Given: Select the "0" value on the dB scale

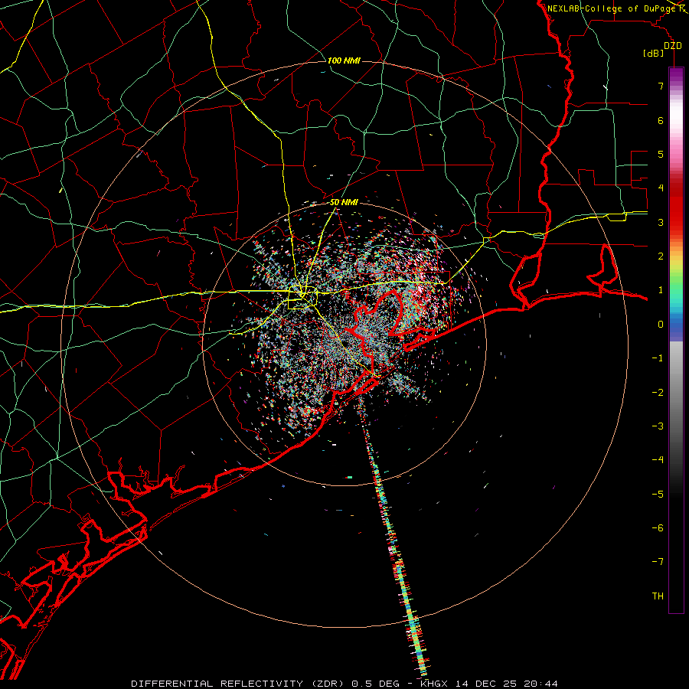Looking at the screenshot, I should tap(661, 325).
